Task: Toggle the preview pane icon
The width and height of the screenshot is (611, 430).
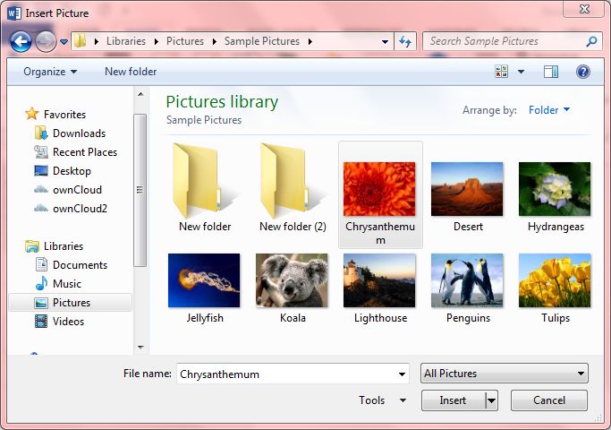Action: point(550,72)
